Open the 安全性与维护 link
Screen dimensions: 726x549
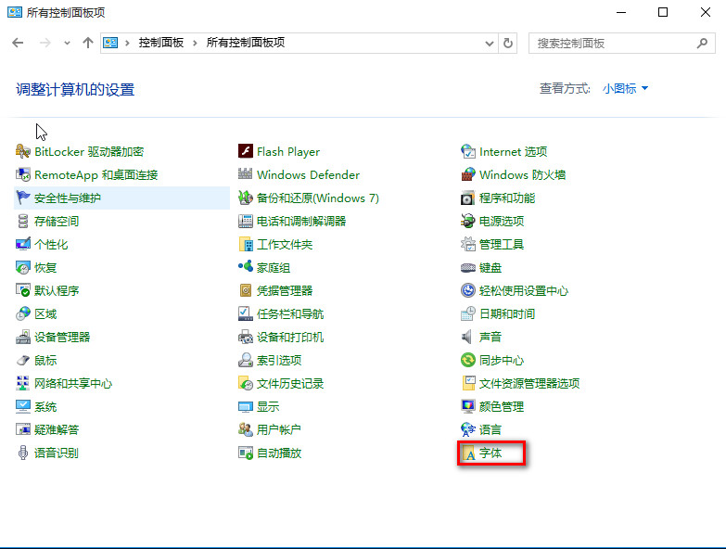click(68, 198)
